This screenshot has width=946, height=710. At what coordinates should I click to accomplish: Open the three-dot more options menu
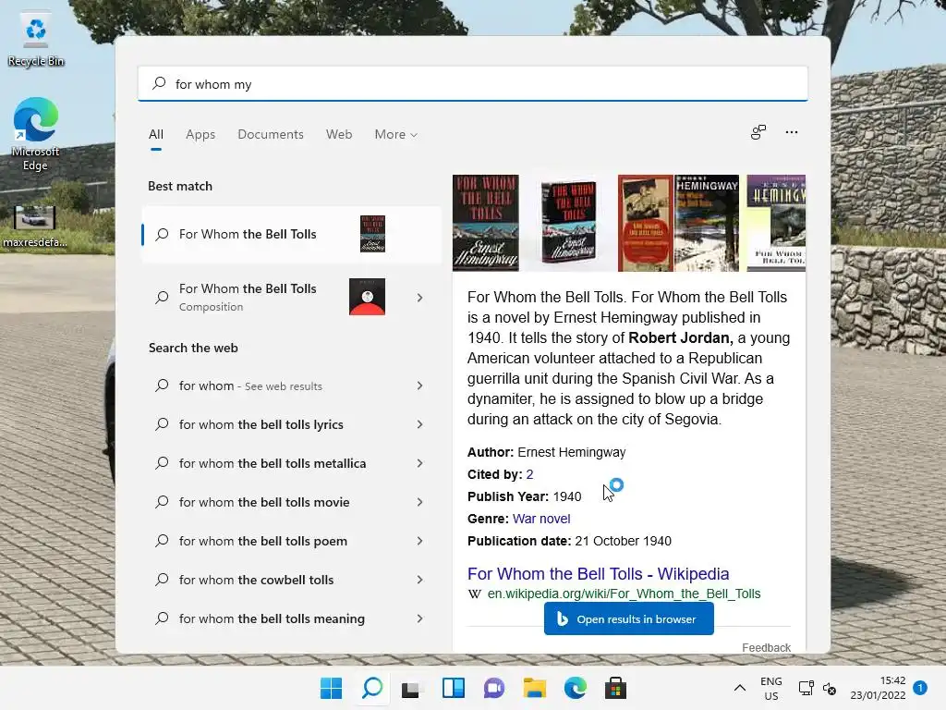(792, 132)
